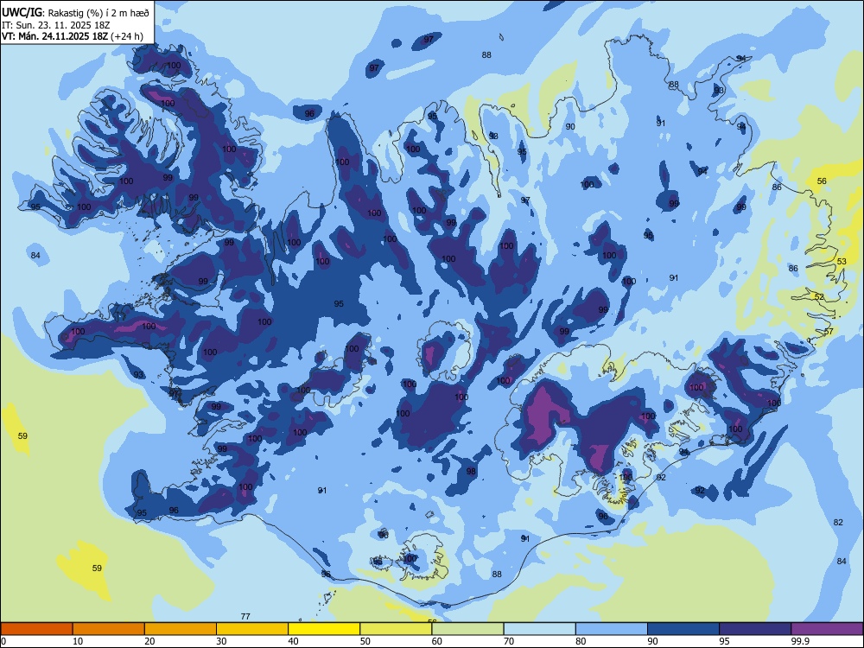Click the 'IT: Sun. 23. 11. 2025 18Z' line

[55, 25]
